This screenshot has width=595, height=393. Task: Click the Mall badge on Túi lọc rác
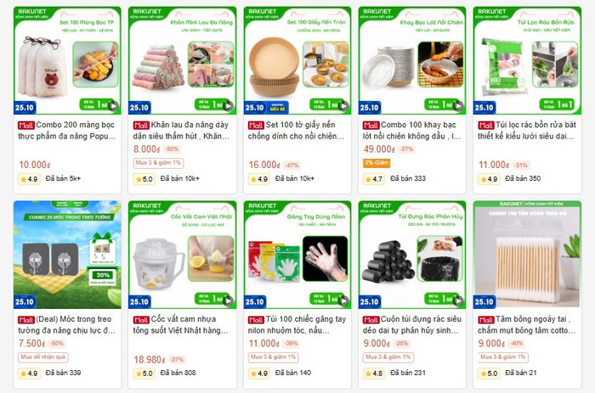point(485,125)
